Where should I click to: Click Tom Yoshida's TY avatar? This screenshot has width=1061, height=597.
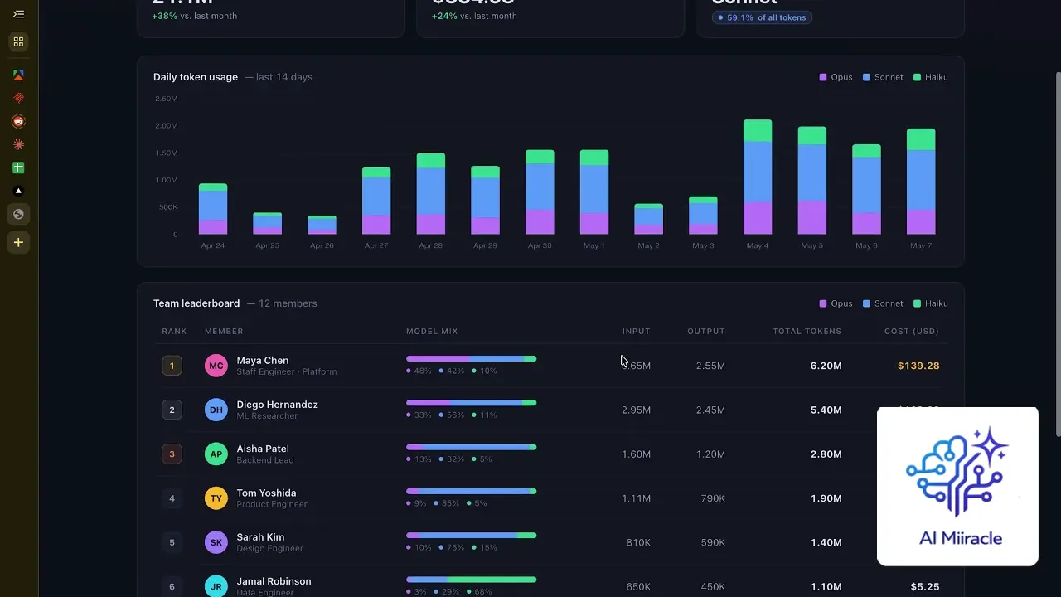[216, 498]
